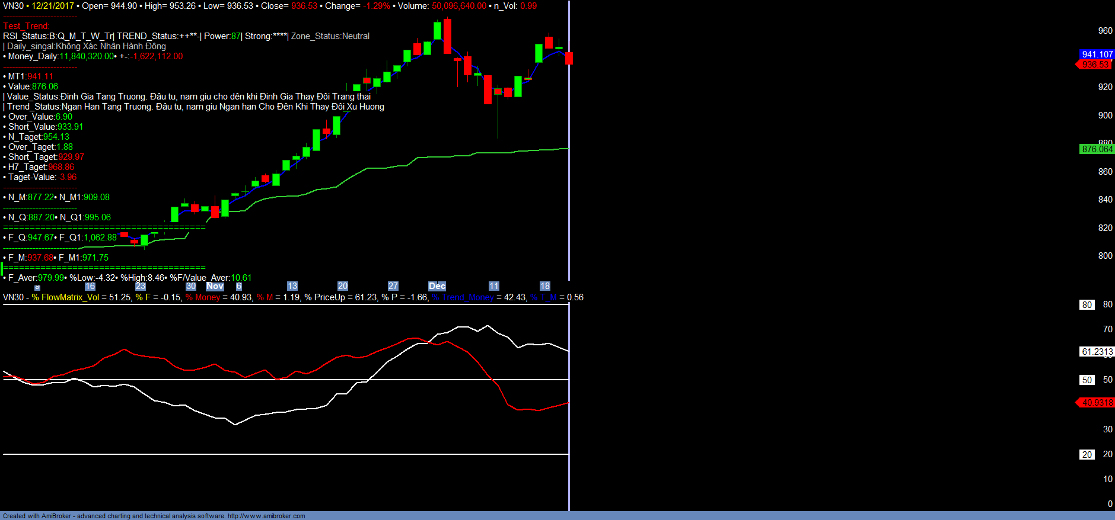Viewport: 1115px width, 520px height.
Task: Click the red % Money indicator label
Action: point(203,297)
